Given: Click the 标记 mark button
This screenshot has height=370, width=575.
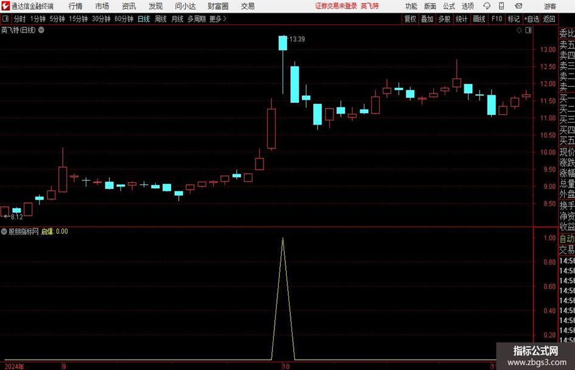Looking at the screenshot, I should point(514,19).
